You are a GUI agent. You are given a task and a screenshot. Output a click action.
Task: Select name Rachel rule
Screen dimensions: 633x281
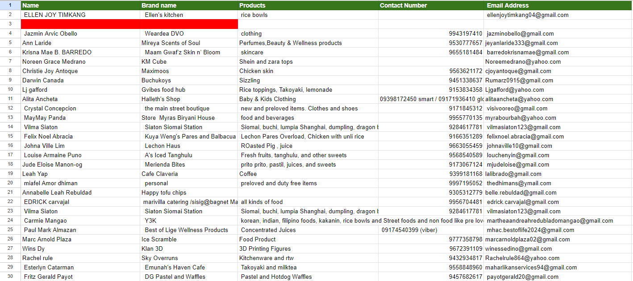pyautogui.click(x=80, y=258)
